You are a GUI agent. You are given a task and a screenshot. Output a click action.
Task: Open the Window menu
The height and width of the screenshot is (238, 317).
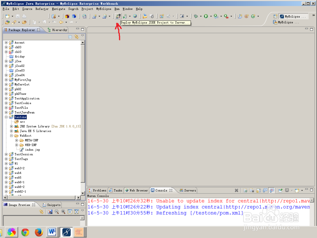pyautogui.click(x=127, y=9)
